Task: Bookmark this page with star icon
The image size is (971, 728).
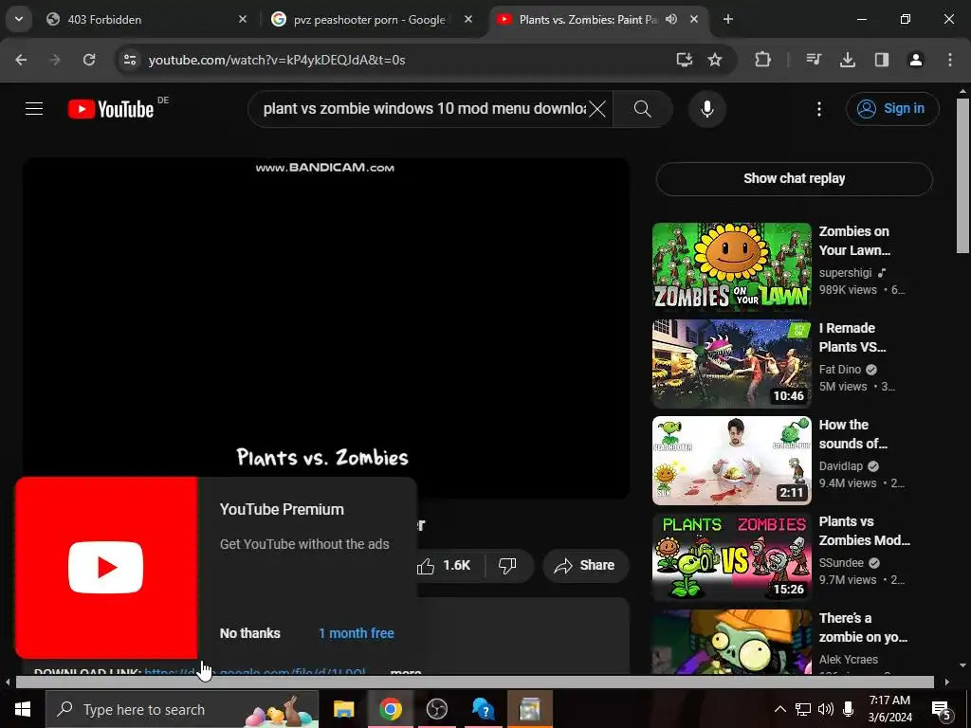Action: (x=715, y=60)
